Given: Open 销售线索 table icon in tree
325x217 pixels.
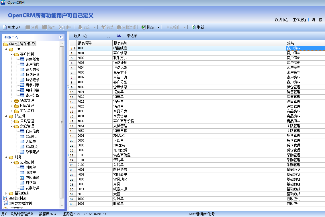Looking at the screenshot, I should point(22,59).
